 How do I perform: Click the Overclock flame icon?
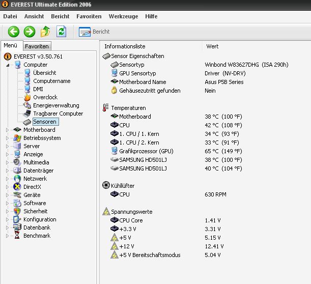(27, 97)
